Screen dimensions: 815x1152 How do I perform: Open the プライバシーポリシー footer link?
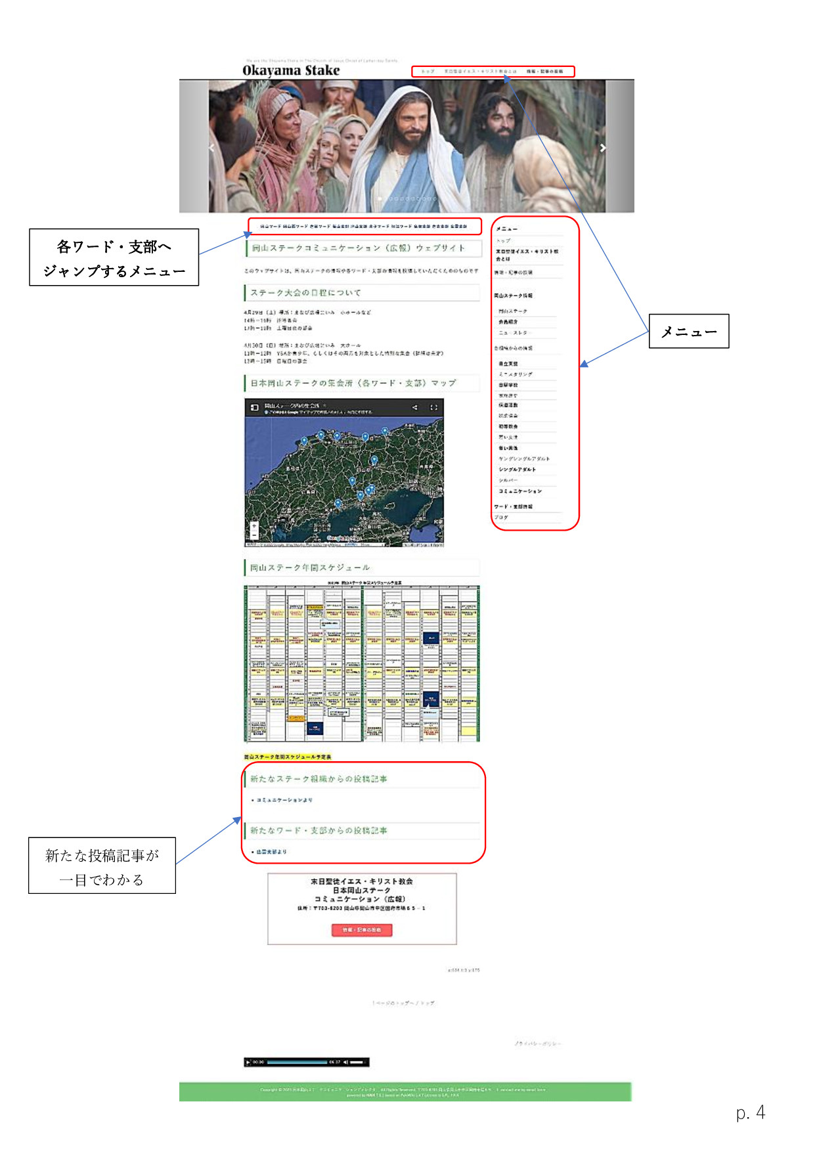(x=537, y=1043)
